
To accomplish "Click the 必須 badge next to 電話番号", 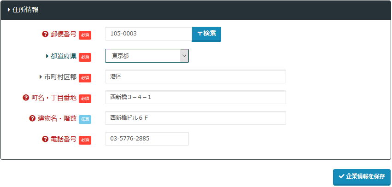I will (85, 140).
